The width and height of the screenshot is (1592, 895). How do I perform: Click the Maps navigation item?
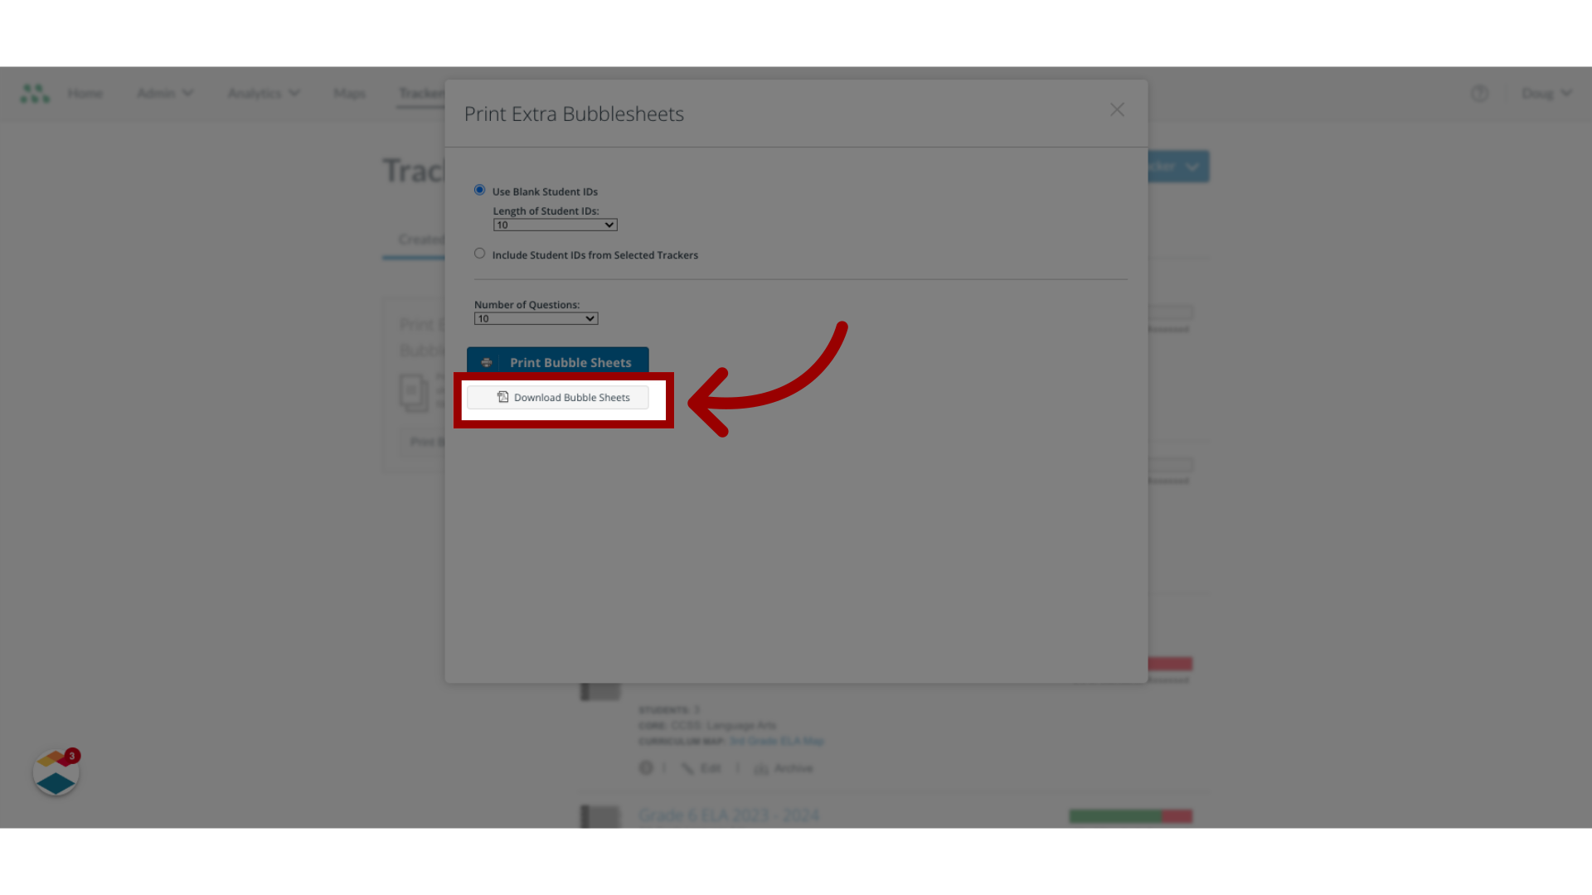pos(349,93)
